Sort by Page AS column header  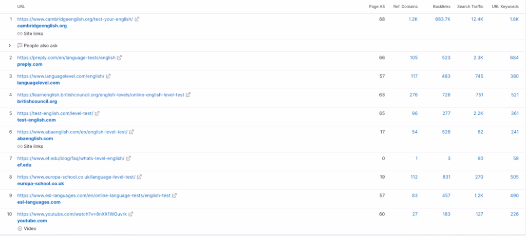tap(377, 7)
